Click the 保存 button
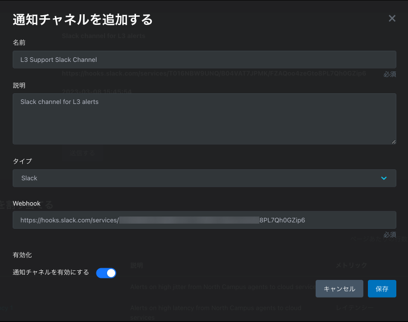This screenshot has height=322, width=408. 382,289
